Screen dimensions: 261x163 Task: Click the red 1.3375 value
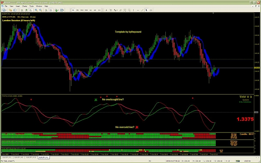tap(245, 119)
